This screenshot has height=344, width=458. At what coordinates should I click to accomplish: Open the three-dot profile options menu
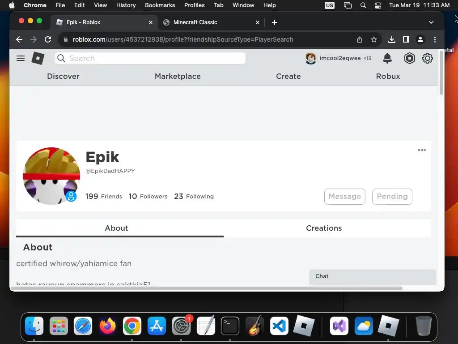coord(421,150)
